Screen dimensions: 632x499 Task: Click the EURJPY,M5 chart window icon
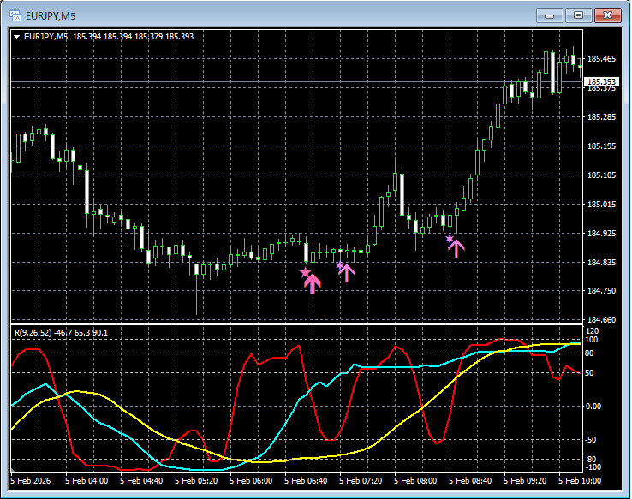[15, 16]
